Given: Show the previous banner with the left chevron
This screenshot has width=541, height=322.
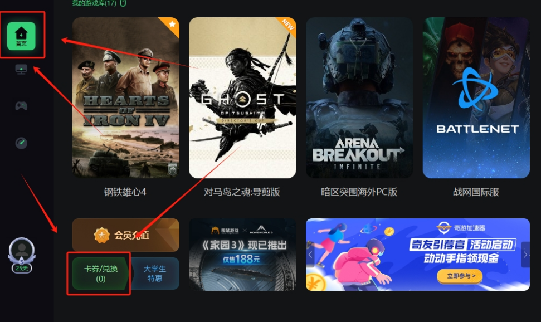Looking at the screenshot, I should click(x=310, y=255).
